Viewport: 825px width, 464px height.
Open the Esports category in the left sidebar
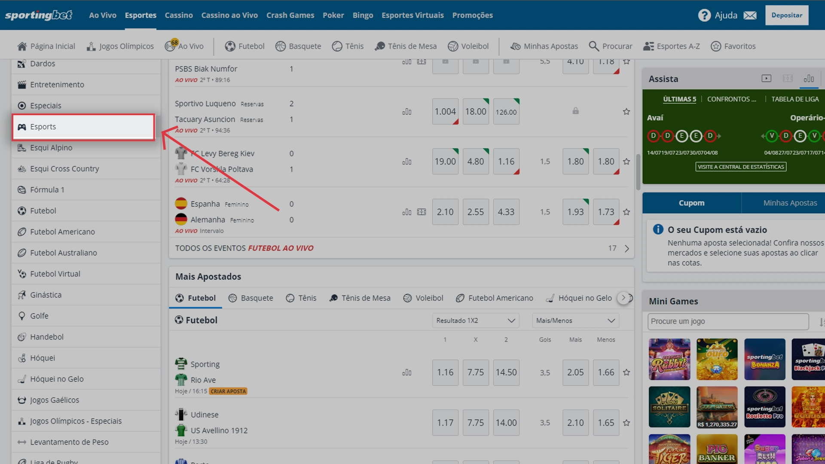(83, 127)
